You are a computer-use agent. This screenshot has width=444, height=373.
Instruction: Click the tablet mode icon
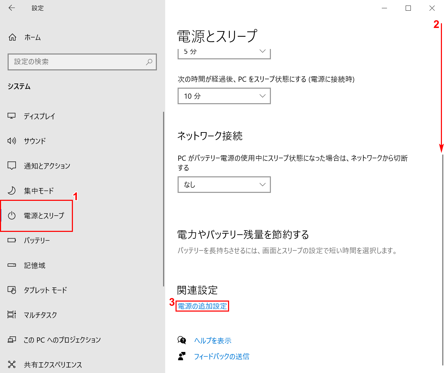coord(12,290)
